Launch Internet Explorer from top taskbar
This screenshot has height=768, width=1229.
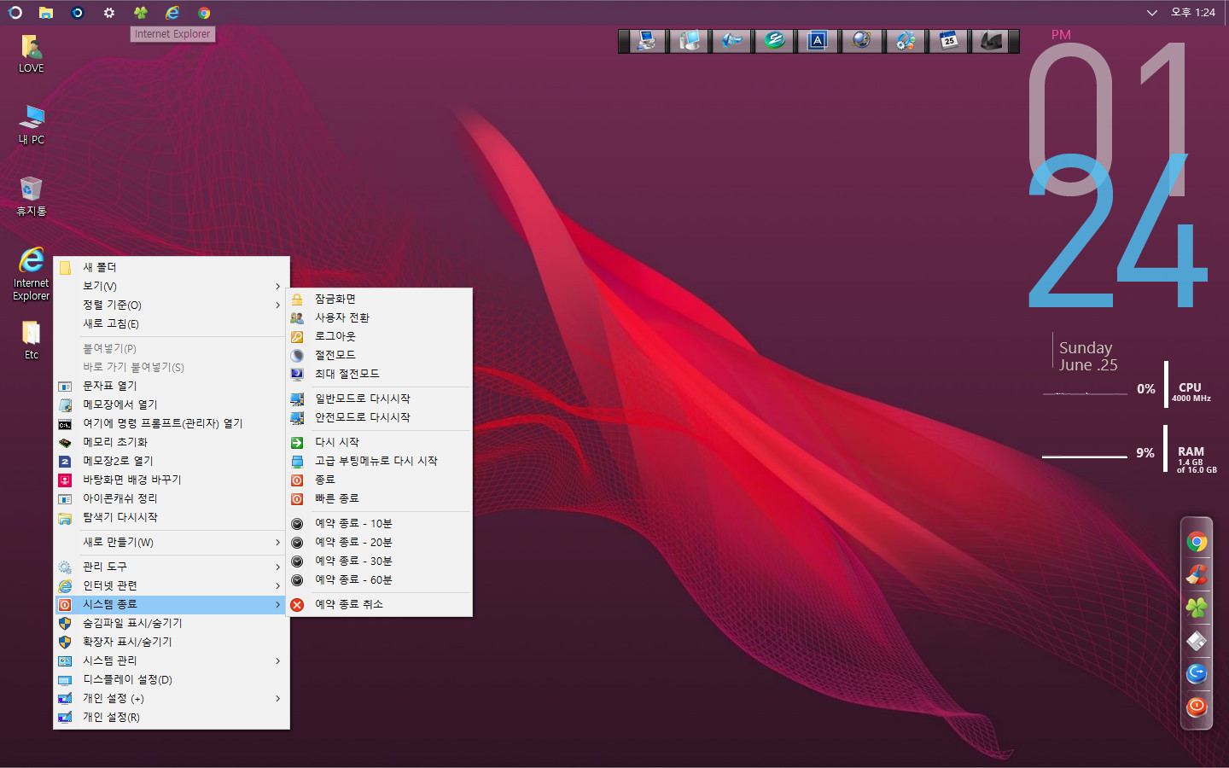(x=172, y=13)
